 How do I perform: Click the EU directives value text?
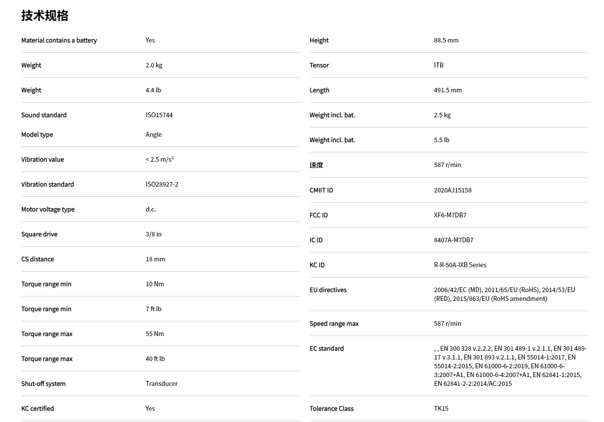coord(504,294)
